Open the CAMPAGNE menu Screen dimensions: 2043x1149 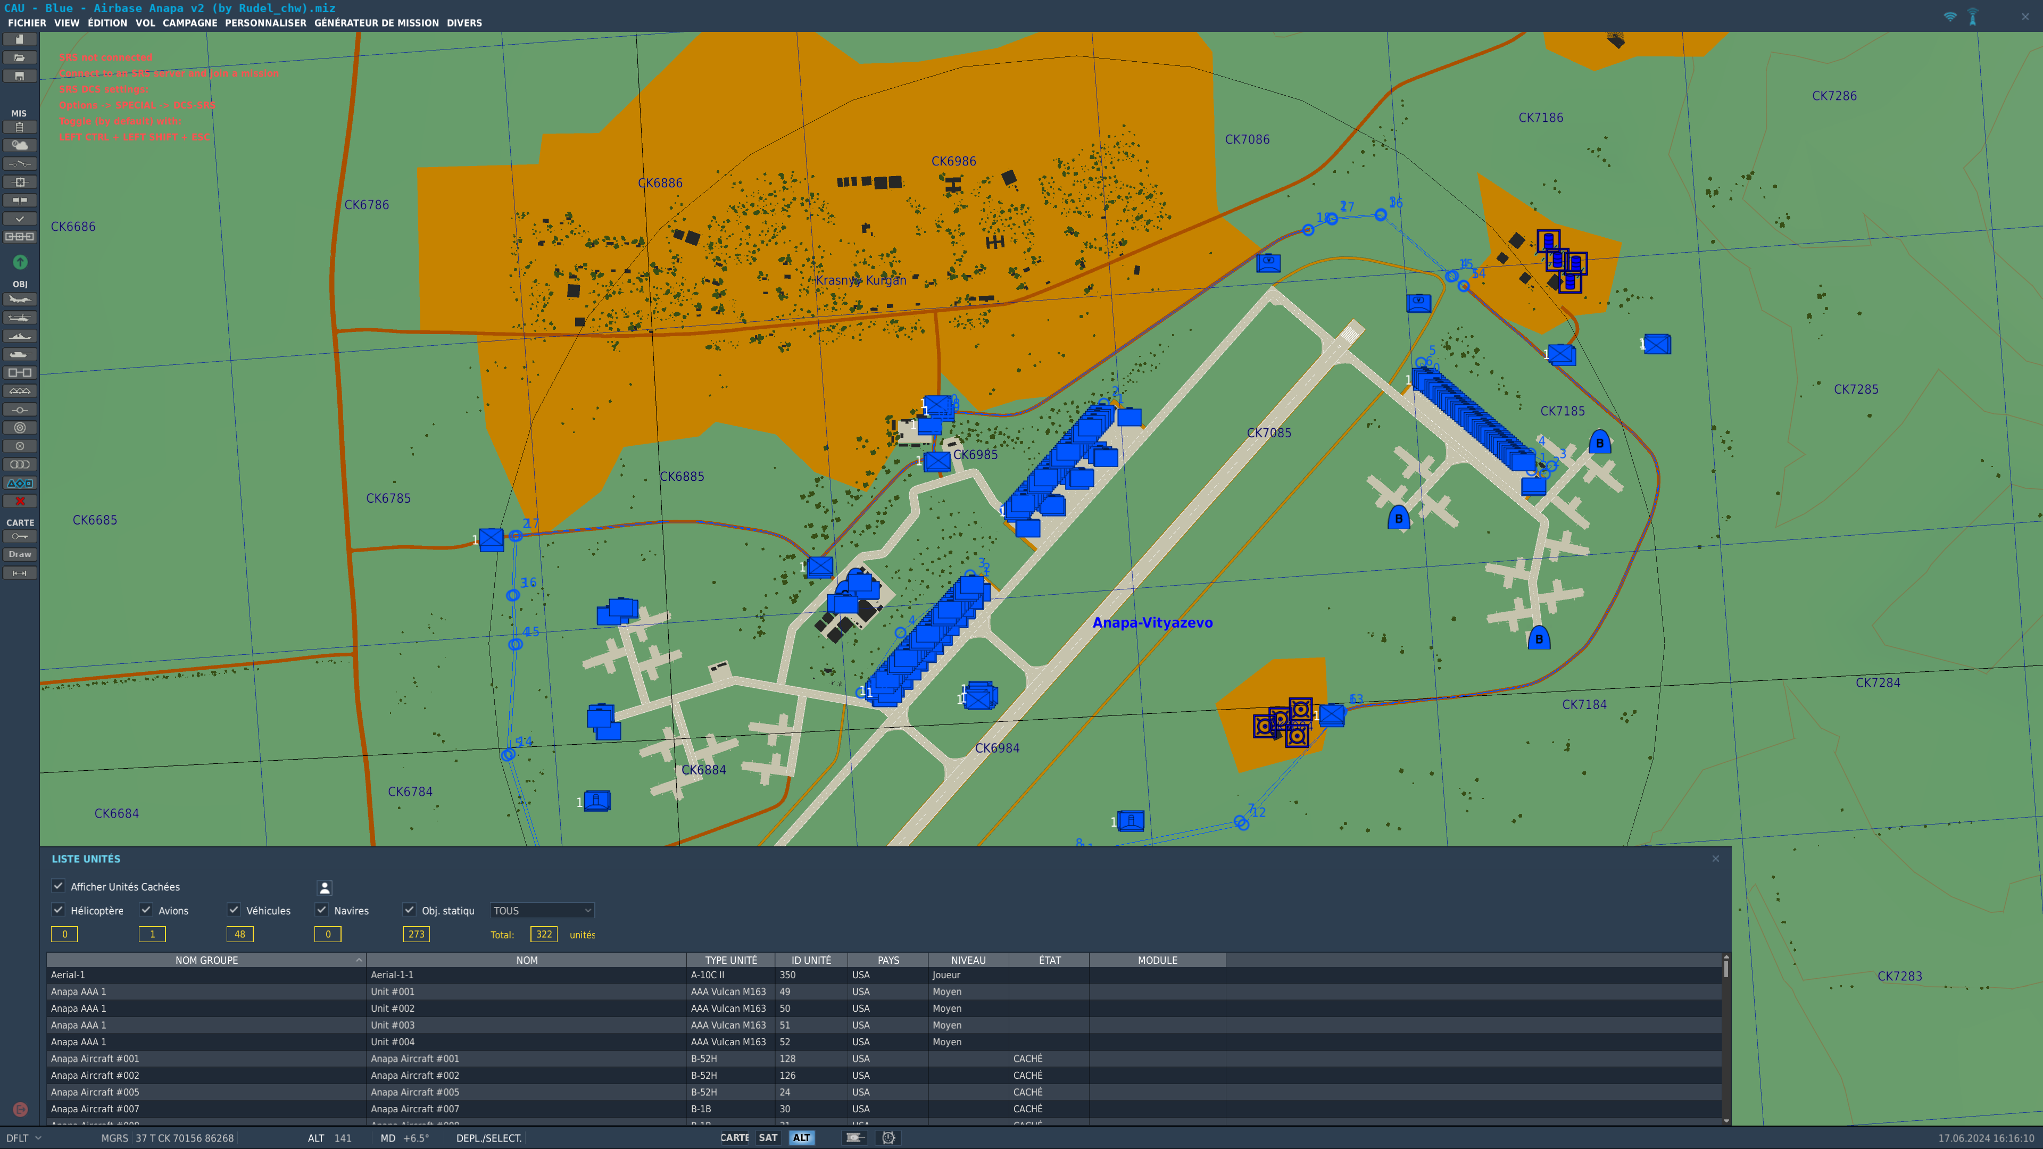(x=189, y=23)
